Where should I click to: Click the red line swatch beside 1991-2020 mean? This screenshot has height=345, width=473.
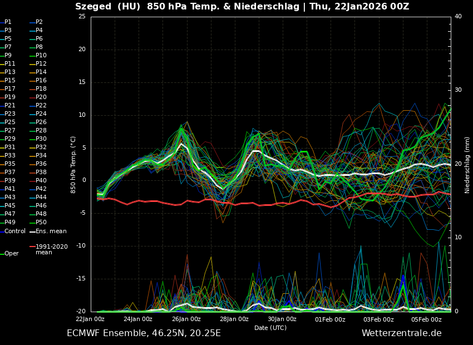click(32, 247)
